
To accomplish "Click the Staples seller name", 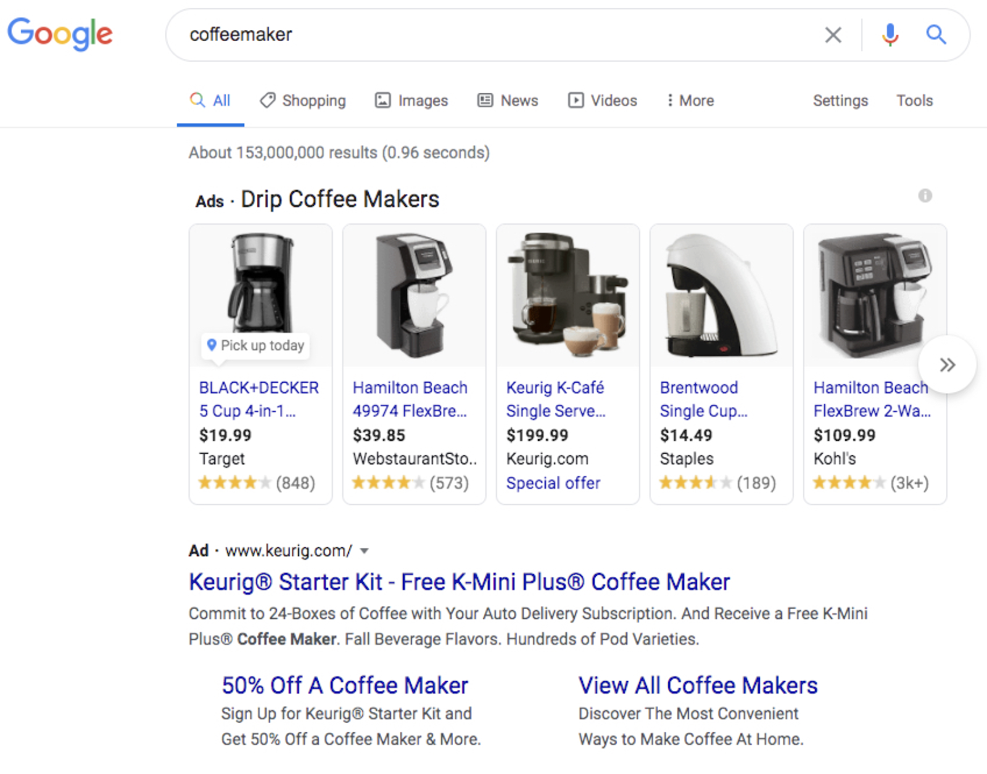I will [x=687, y=459].
